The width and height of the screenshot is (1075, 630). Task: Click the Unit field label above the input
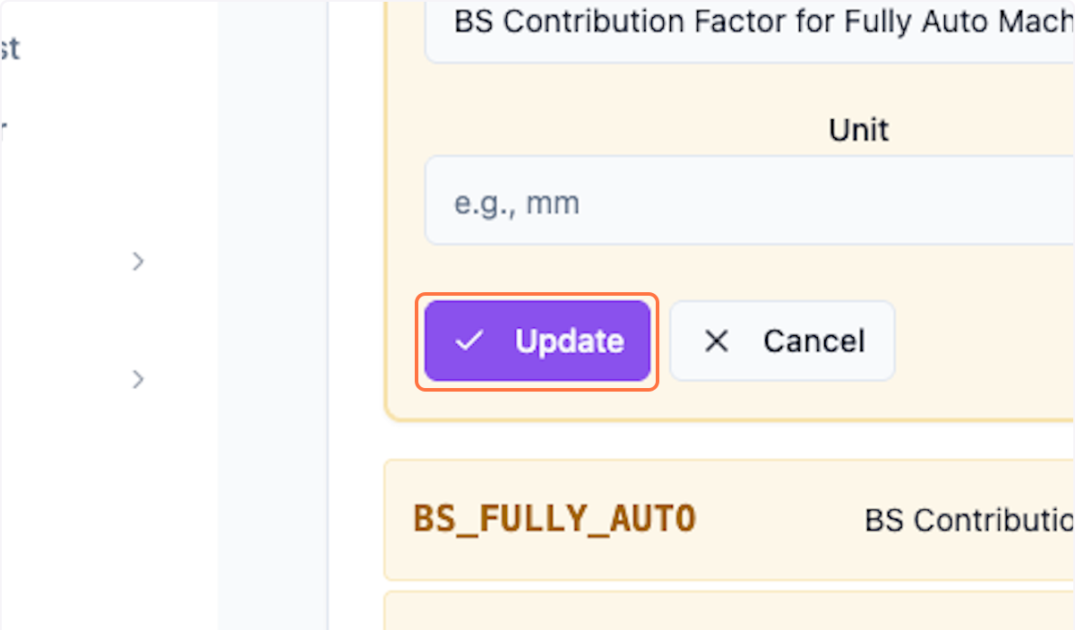(x=857, y=129)
